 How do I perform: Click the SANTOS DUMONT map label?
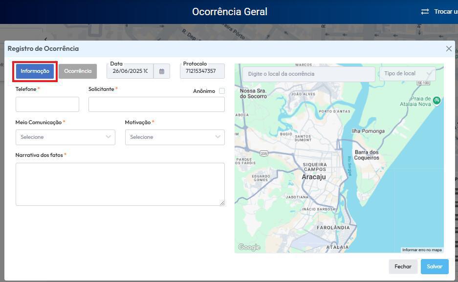click(x=303, y=138)
